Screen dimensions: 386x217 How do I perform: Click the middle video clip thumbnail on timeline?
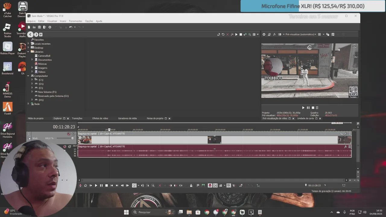tap(214, 140)
